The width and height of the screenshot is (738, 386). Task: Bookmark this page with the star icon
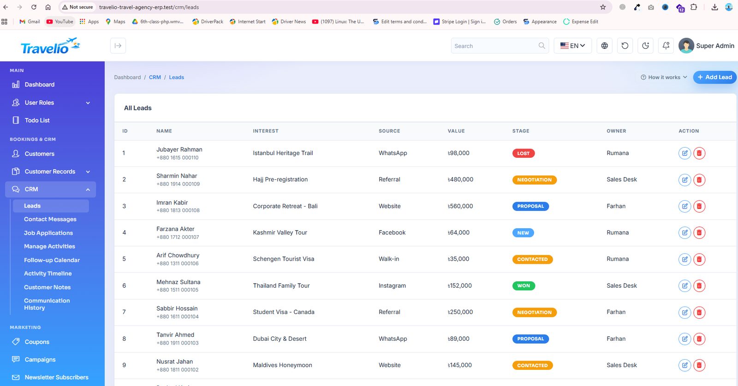(x=603, y=7)
